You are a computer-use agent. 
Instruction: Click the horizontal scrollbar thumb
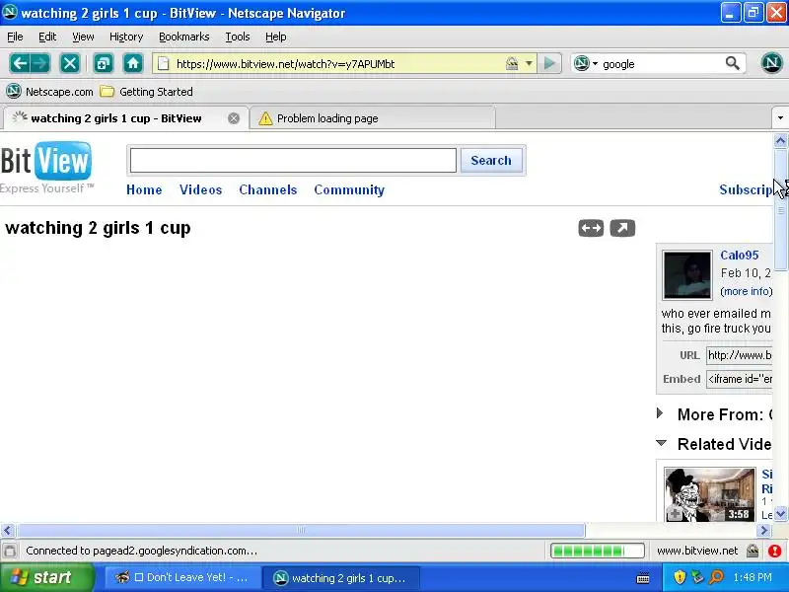click(x=301, y=530)
